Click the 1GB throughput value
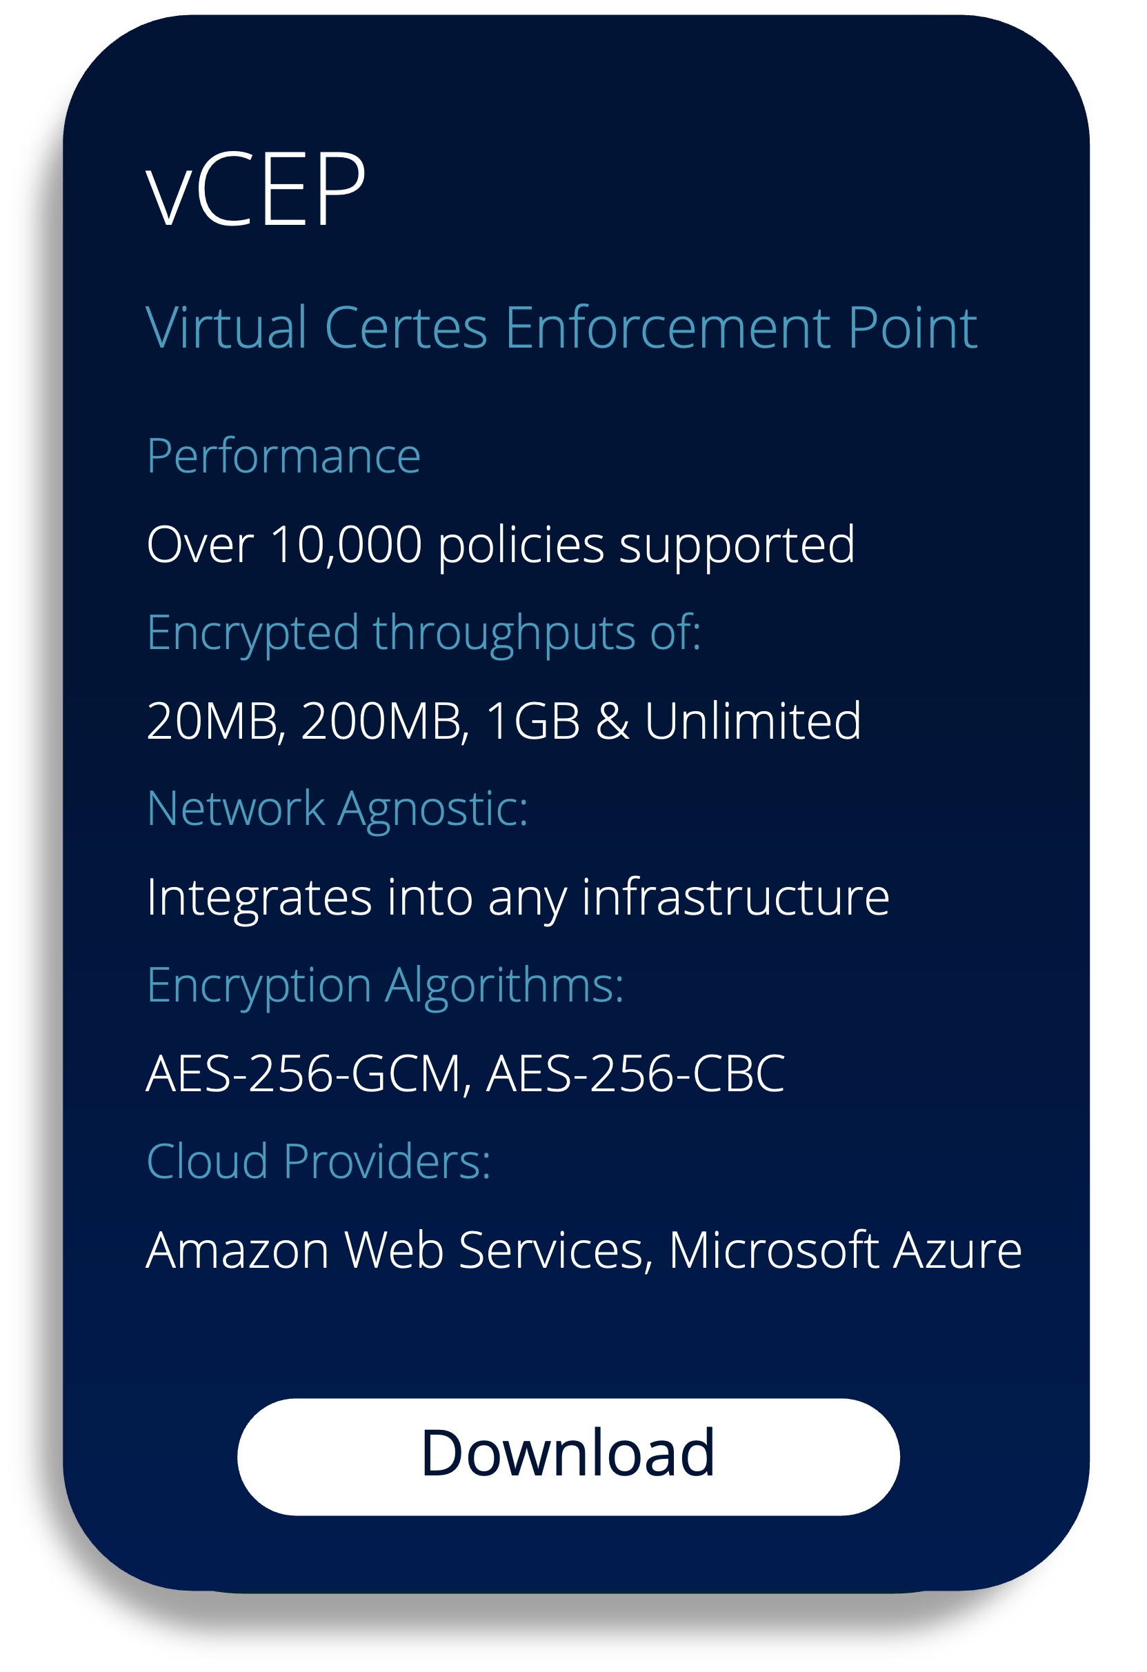The image size is (1147, 1672). [x=533, y=721]
